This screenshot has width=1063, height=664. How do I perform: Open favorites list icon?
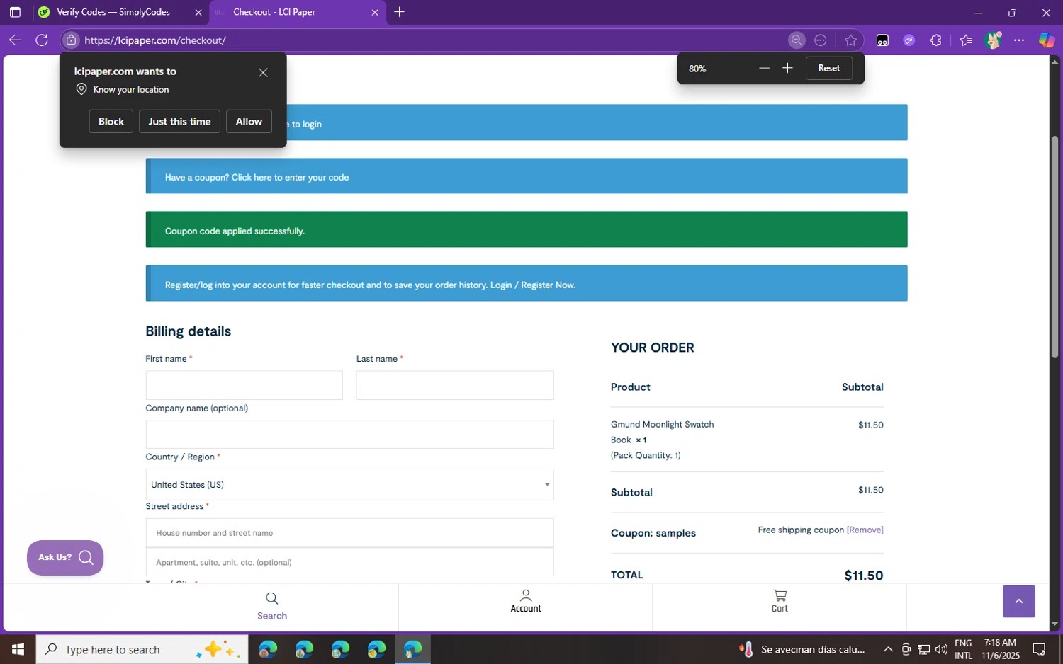[x=966, y=40]
